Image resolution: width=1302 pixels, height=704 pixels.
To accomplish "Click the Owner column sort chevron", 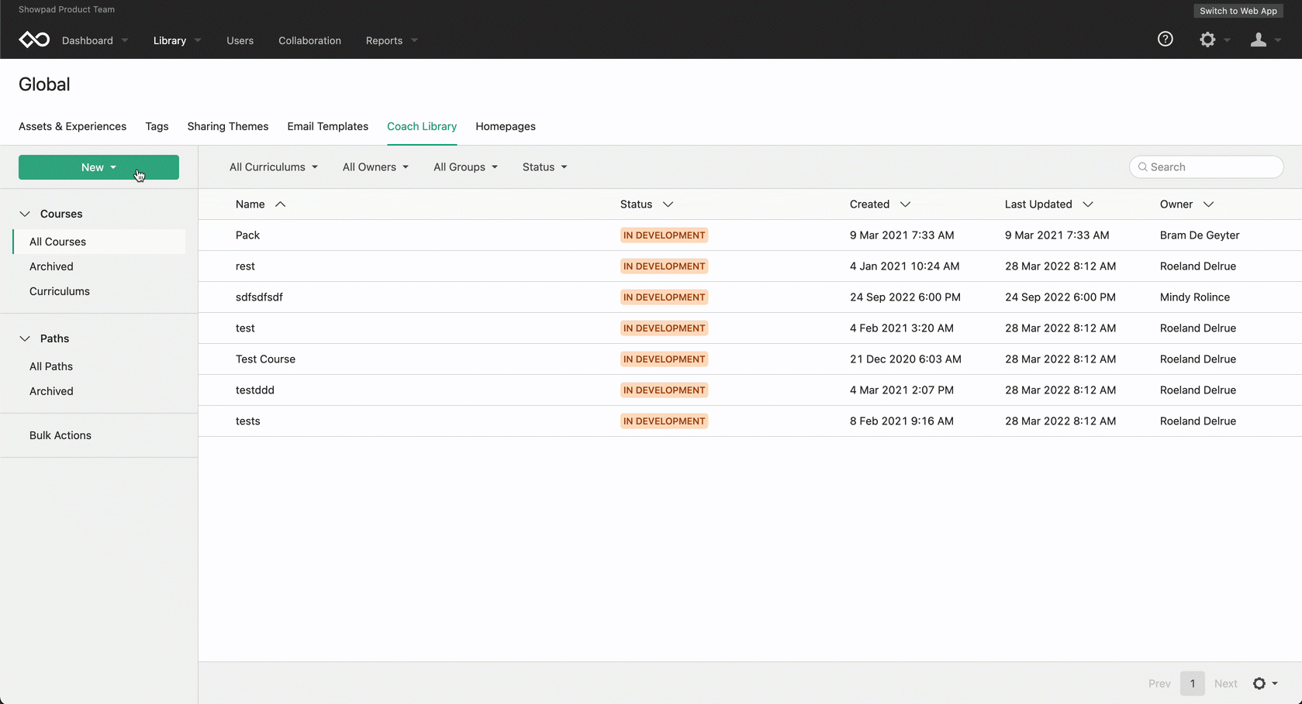I will click(1208, 204).
